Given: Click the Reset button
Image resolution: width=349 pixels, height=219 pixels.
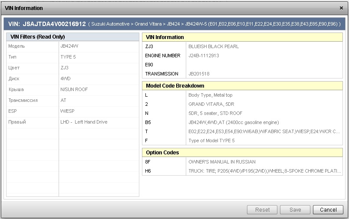Looking at the screenshot, I should [x=262, y=209].
